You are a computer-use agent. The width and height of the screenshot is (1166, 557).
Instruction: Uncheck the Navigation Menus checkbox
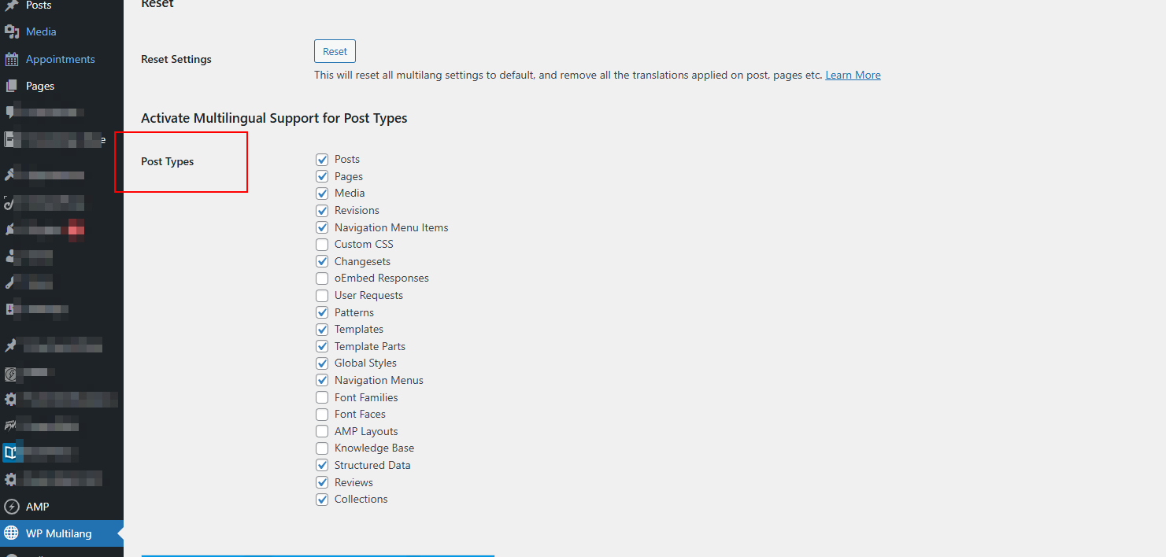pyautogui.click(x=322, y=380)
